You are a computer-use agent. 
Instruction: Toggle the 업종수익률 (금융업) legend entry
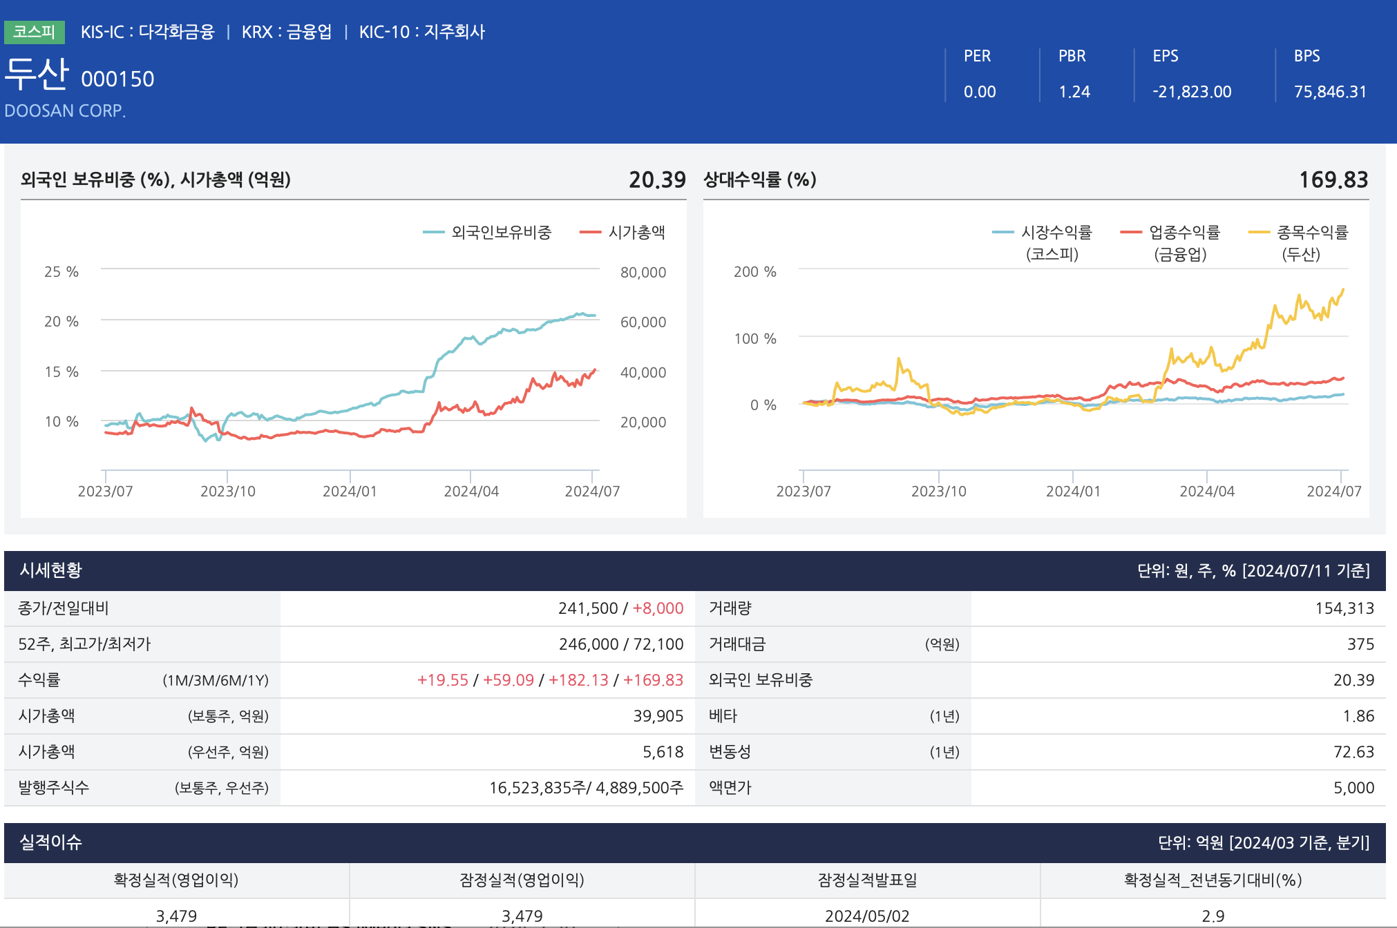[1184, 233]
